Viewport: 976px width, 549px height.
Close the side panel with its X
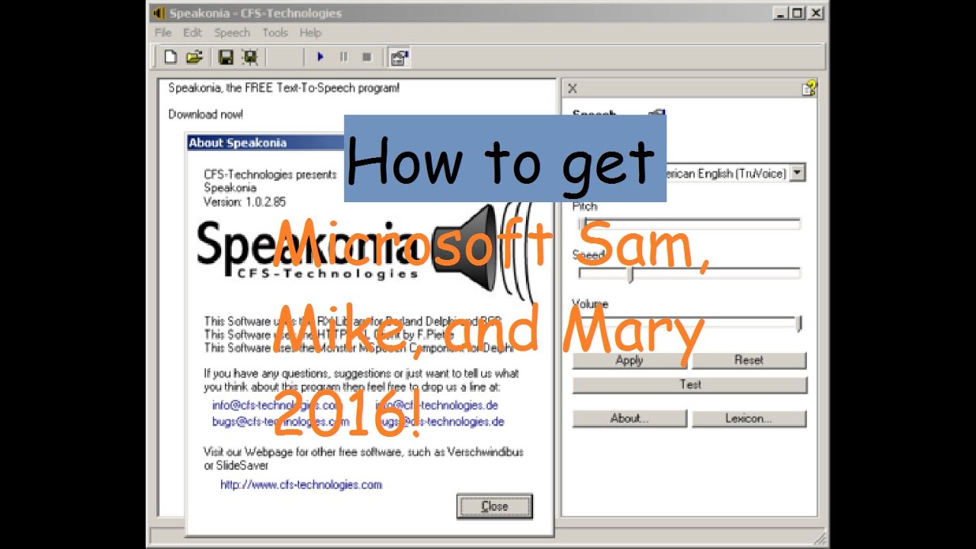click(x=573, y=88)
